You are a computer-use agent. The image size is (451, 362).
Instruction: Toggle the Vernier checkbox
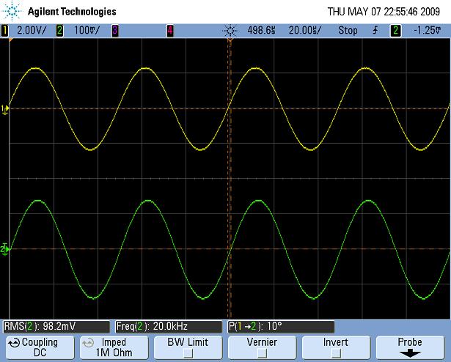tap(262, 352)
